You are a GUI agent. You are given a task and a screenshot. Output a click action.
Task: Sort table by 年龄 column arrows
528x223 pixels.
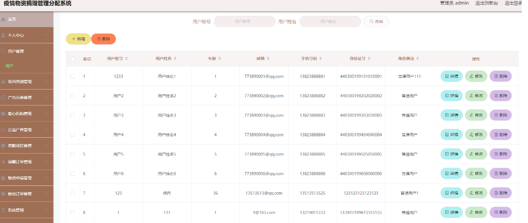pos(220,59)
